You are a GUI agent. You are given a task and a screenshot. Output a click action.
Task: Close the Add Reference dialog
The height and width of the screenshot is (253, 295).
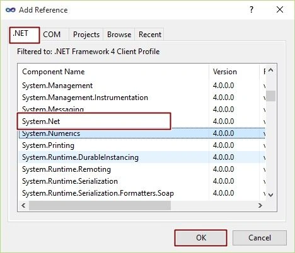(280, 9)
